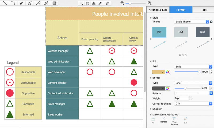This screenshot has height=128, width=214.
Task: Click Make Same Text Format button
Action: click(x=174, y=121)
